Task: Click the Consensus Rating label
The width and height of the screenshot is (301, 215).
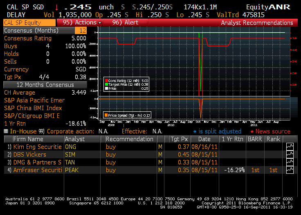Action: point(28,38)
